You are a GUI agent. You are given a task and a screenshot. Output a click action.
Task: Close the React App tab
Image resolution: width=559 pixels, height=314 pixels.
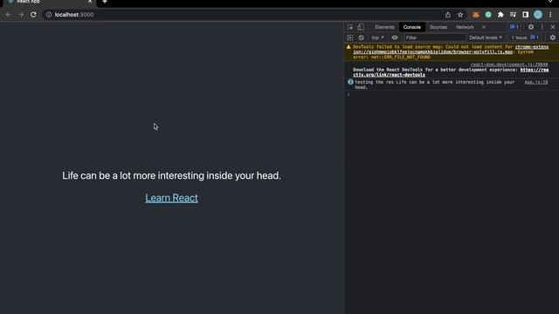click(90, 2)
